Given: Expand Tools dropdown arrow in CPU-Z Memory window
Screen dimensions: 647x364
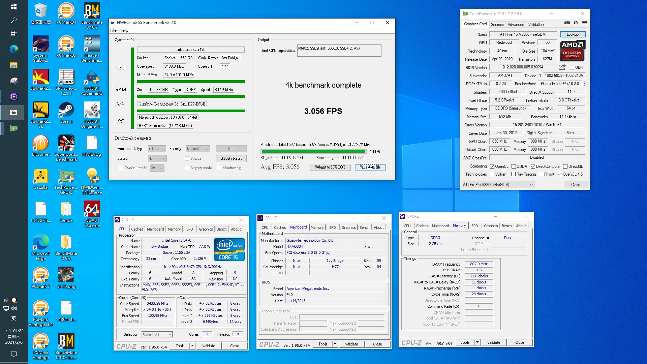Looking at the screenshot, I should (x=477, y=342).
